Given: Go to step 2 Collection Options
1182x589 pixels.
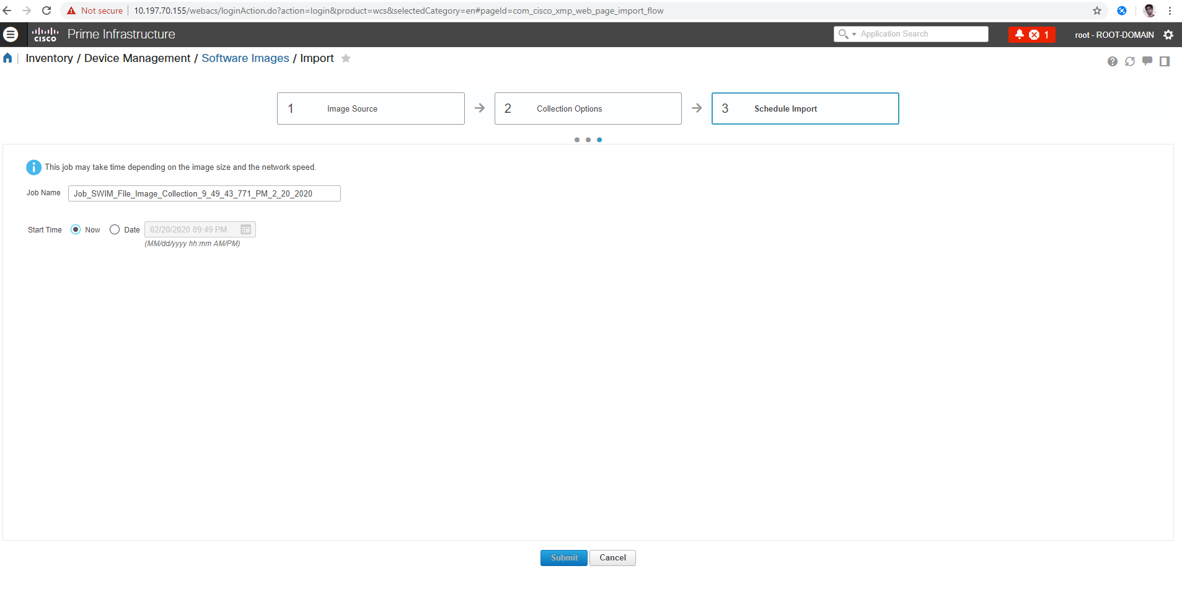Looking at the screenshot, I should click(588, 108).
